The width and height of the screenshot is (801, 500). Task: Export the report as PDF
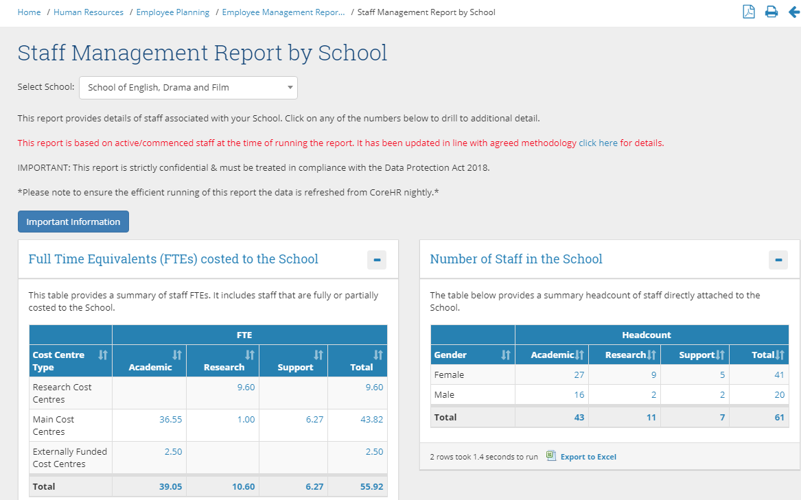pyautogui.click(x=749, y=12)
